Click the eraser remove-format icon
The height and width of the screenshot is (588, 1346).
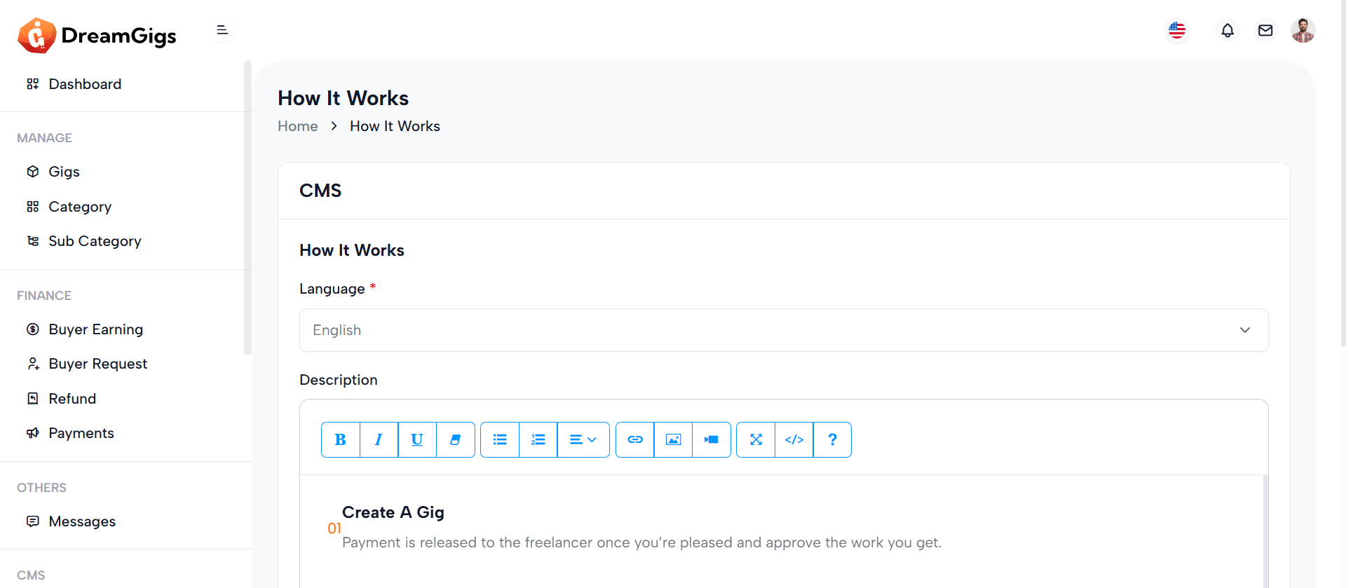[456, 439]
